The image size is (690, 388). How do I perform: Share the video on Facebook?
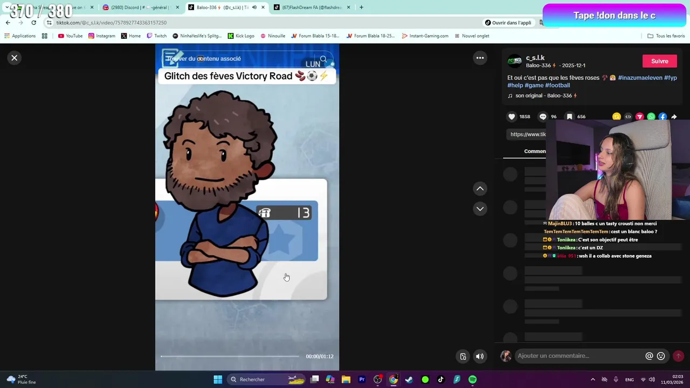click(x=663, y=116)
